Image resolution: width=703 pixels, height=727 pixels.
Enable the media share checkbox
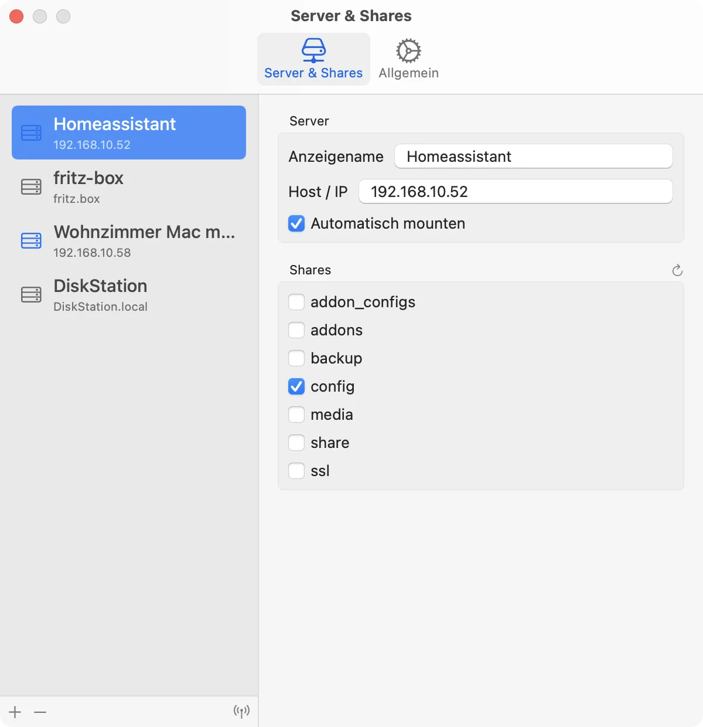click(x=296, y=415)
